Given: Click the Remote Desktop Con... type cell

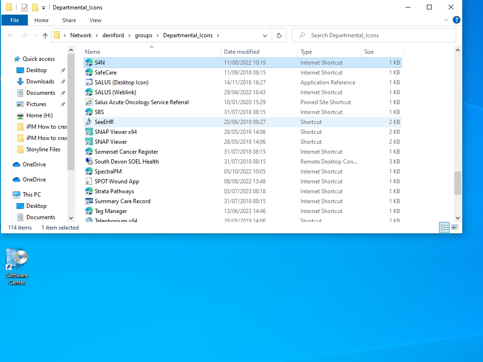Looking at the screenshot, I should pyautogui.click(x=329, y=161).
